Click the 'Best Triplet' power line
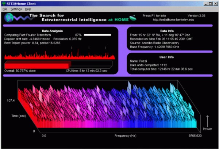The image size is (219, 149). tap(32, 43)
